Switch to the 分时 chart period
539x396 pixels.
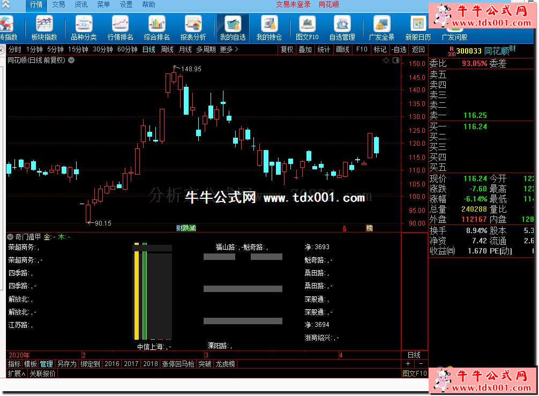tap(15, 49)
